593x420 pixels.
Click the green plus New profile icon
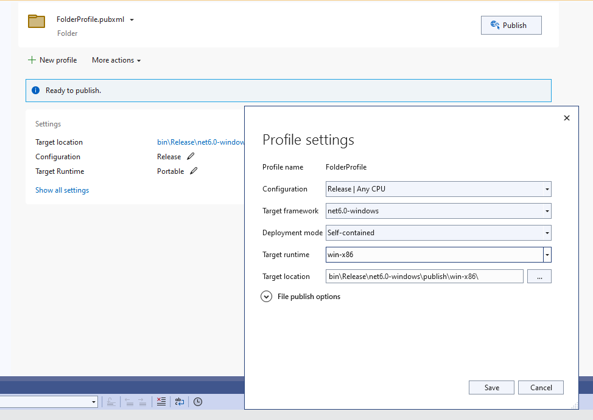click(x=32, y=60)
